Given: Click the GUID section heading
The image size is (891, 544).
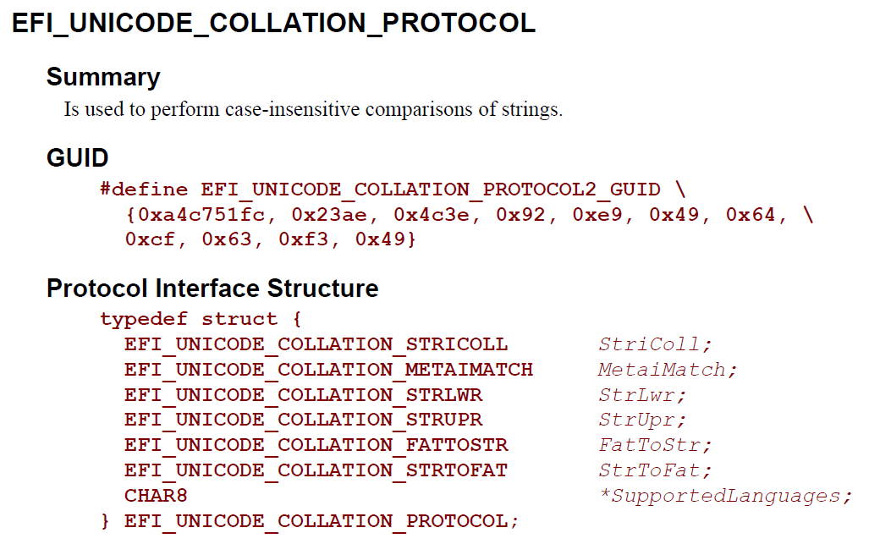Looking at the screenshot, I should (77, 157).
